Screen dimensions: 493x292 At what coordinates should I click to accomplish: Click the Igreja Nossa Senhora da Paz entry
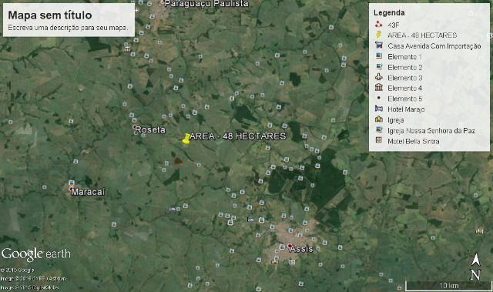pos(425,130)
